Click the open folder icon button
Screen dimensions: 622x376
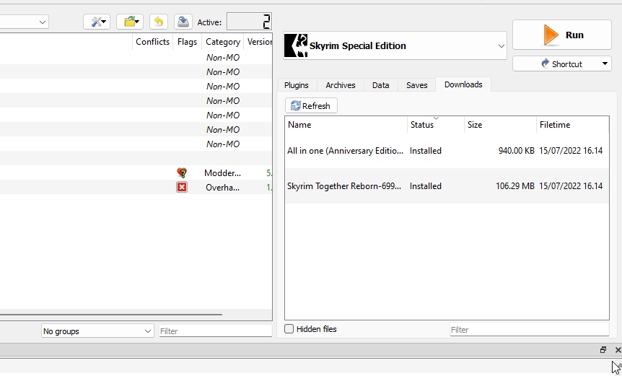point(129,22)
